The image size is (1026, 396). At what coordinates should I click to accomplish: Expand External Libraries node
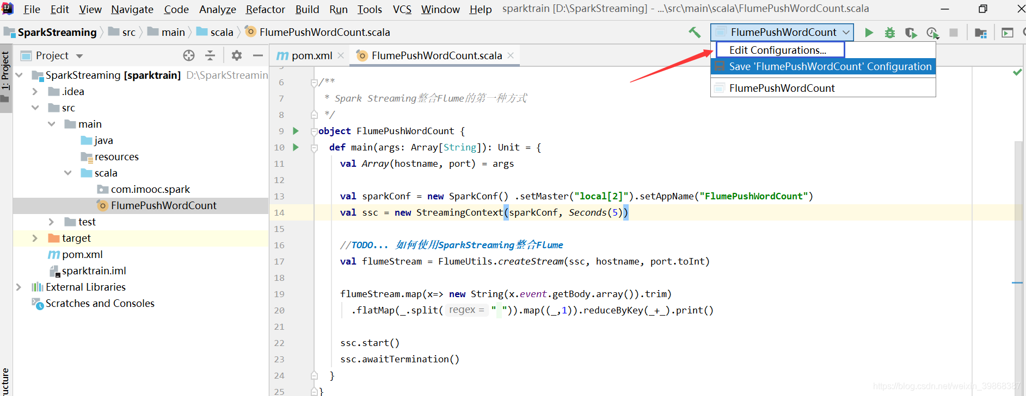click(x=19, y=287)
